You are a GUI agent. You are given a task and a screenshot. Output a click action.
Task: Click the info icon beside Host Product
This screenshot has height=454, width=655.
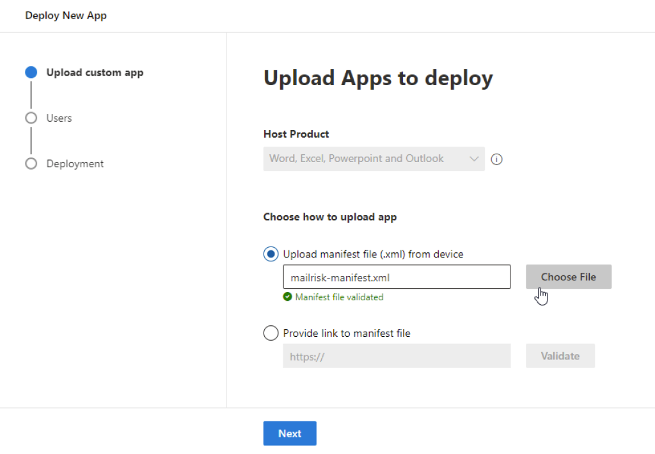pyautogui.click(x=496, y=159)
